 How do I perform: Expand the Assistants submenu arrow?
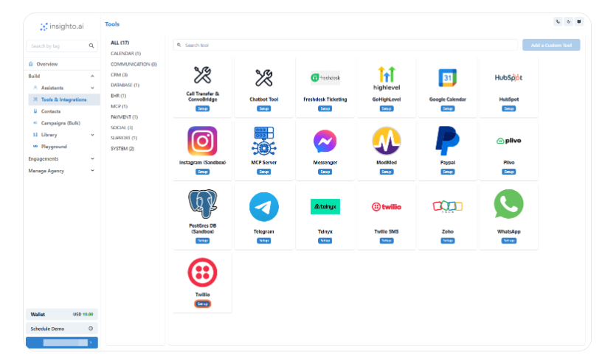(92, 88)
